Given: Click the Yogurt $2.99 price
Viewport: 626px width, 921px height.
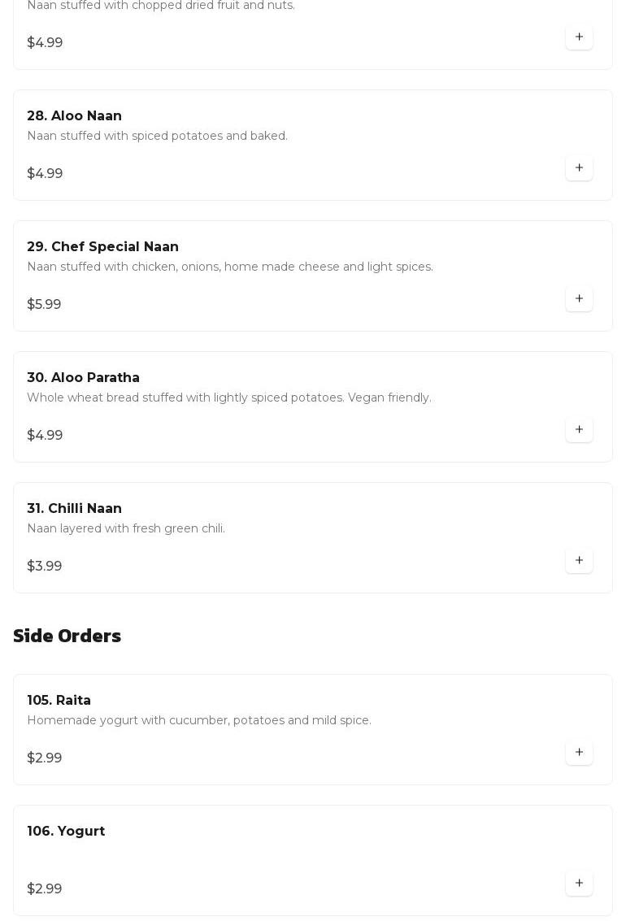Looking at the screenshot, I should click(x=45, y=888).
